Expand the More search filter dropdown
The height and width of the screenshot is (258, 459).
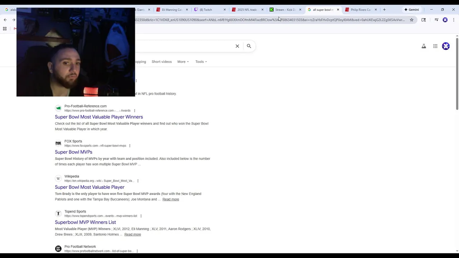click(x=183, y=62)
